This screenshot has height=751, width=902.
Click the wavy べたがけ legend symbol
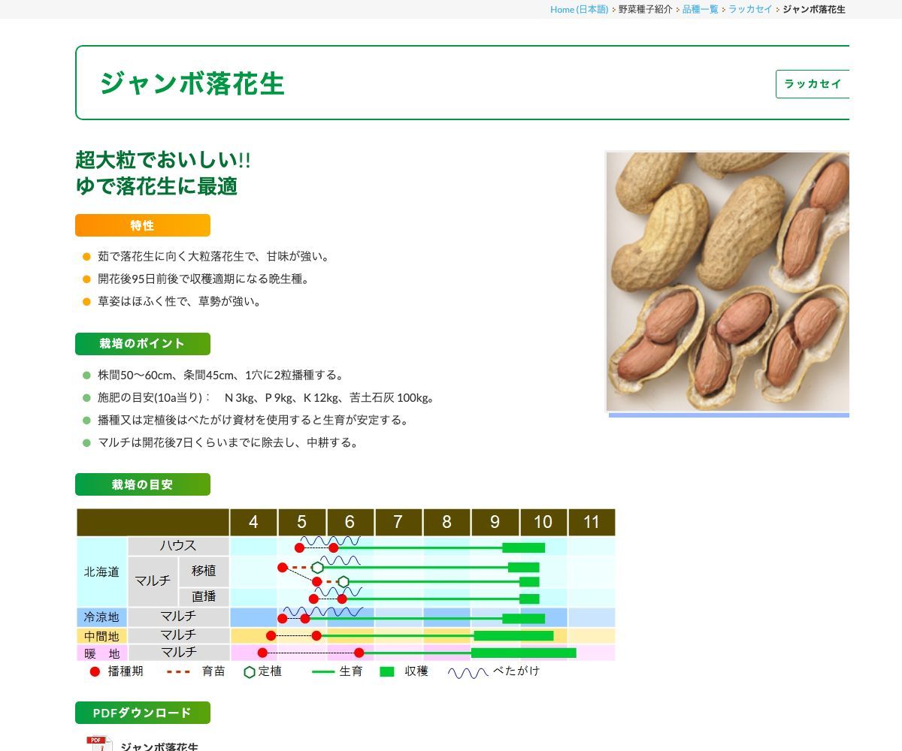[x=468, y=672]
